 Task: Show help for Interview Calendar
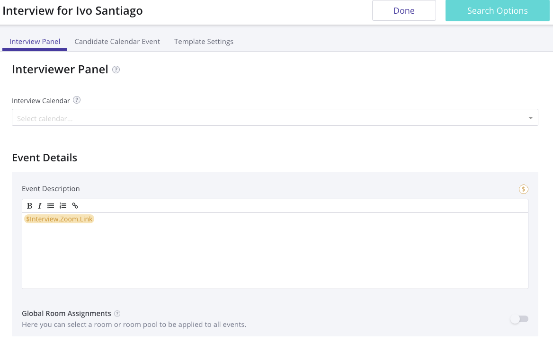pos(77,100)
